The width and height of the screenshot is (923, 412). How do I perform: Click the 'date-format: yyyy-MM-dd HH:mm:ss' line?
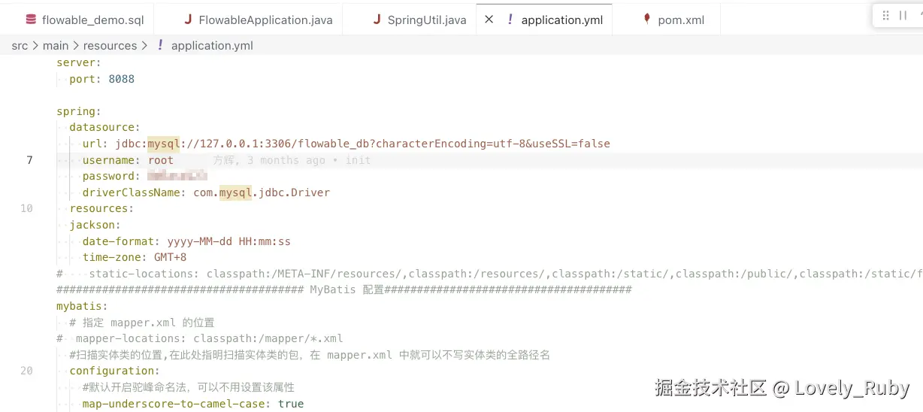pos(186,241)
